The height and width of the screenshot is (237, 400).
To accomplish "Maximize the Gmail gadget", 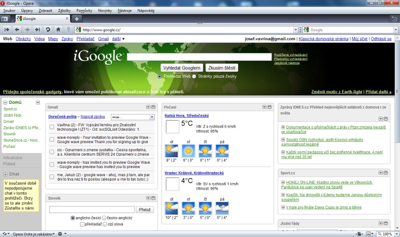I will coord(153,107).
